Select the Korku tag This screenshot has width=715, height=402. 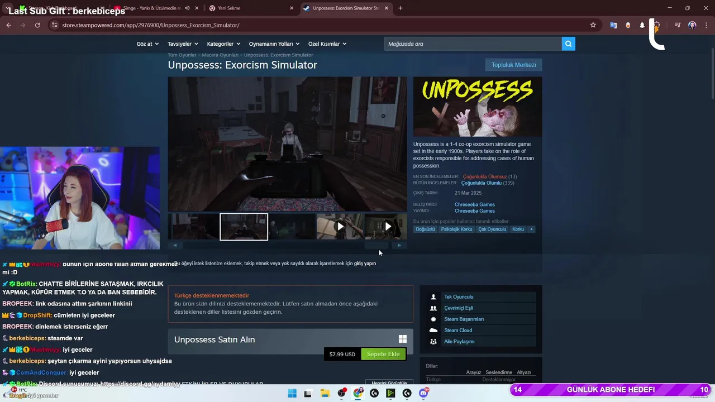point(518,229)
